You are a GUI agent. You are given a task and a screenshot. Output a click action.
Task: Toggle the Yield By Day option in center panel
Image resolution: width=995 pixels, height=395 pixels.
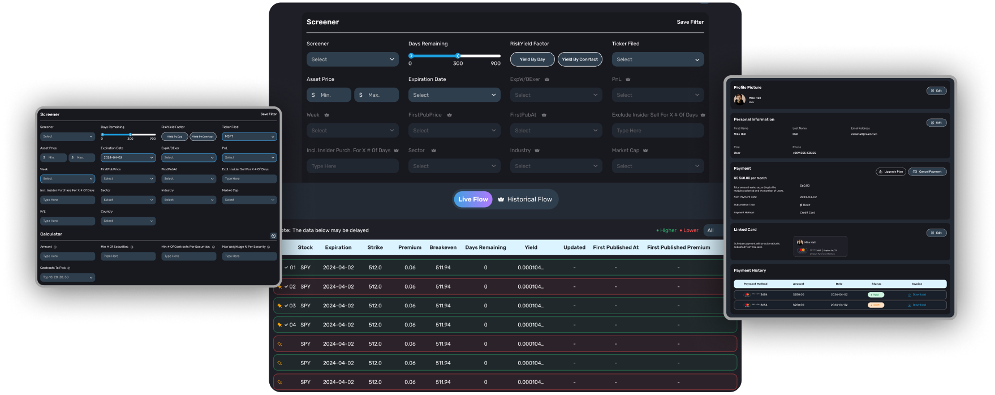532,59
